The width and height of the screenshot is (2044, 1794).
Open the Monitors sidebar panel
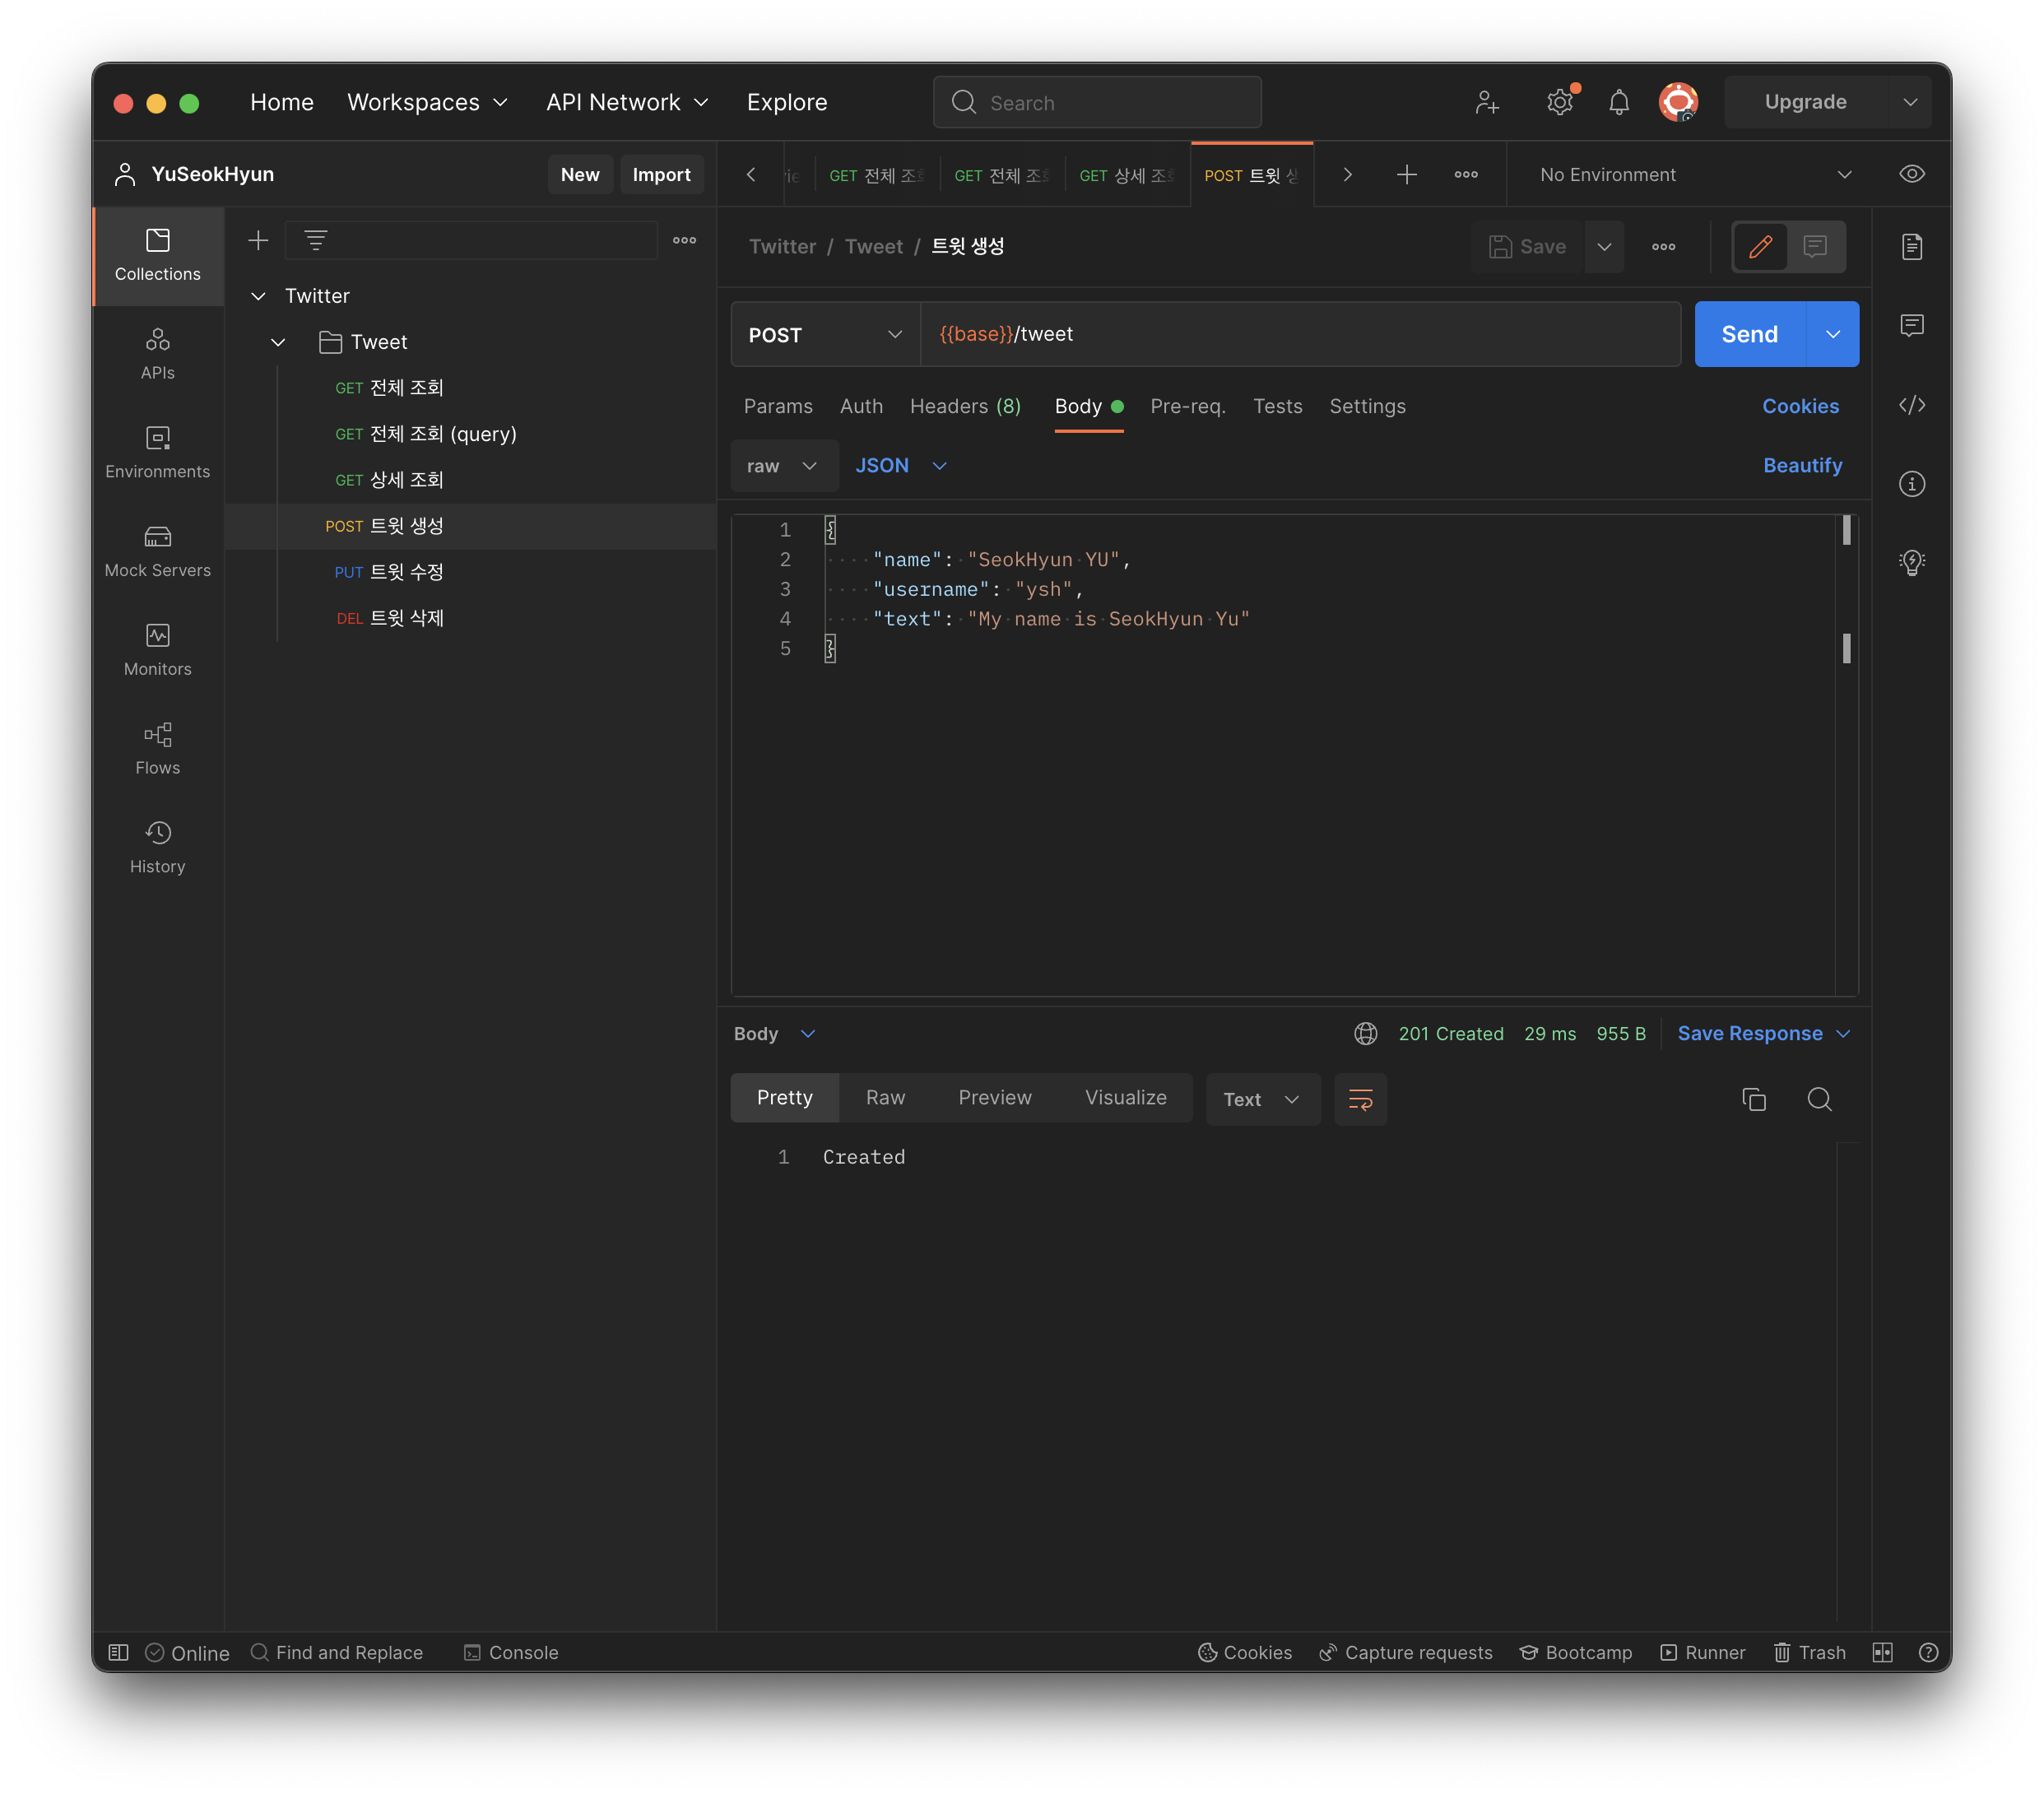pos(157,651)
